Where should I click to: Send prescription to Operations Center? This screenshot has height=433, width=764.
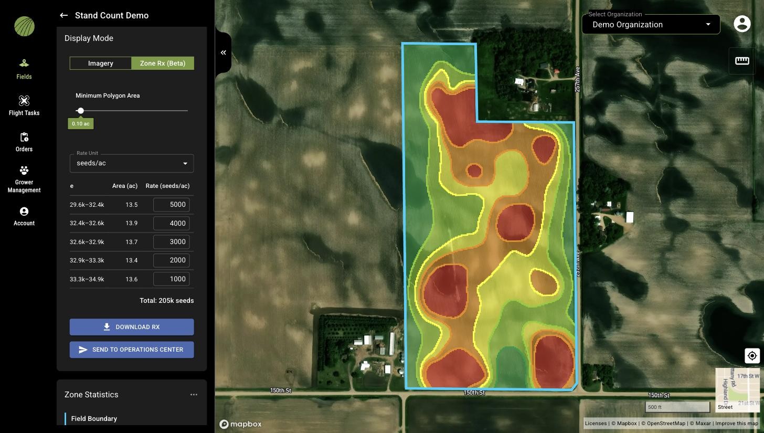coord(132,350)
